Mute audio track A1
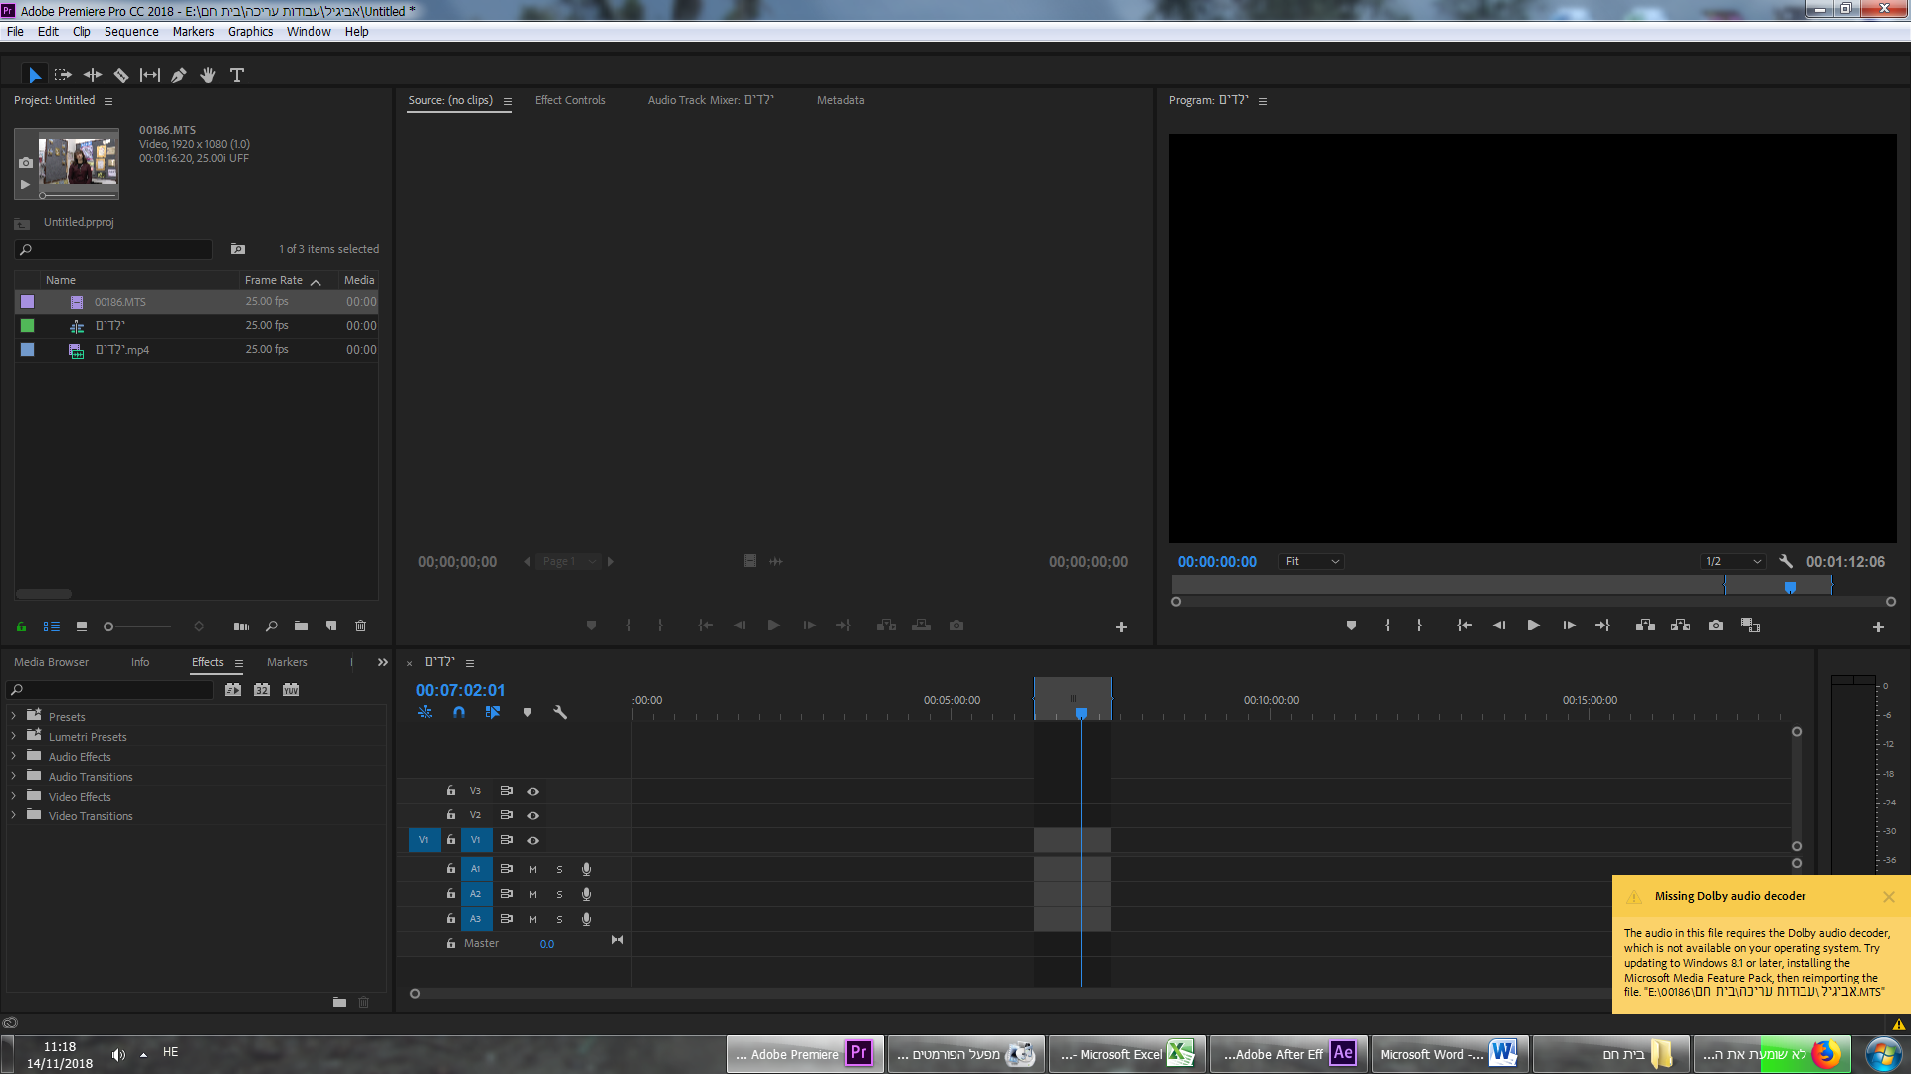1911x1074 pixels. pyautogui.click(x=532, y=869)
